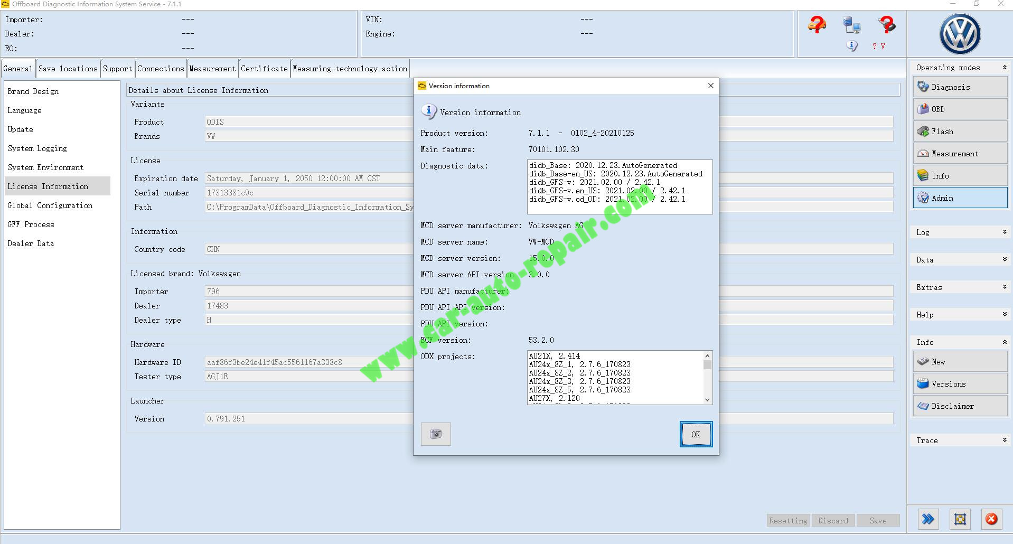Open the Certificate tab
1013x544 pixels.
click(x=264, y=69)
